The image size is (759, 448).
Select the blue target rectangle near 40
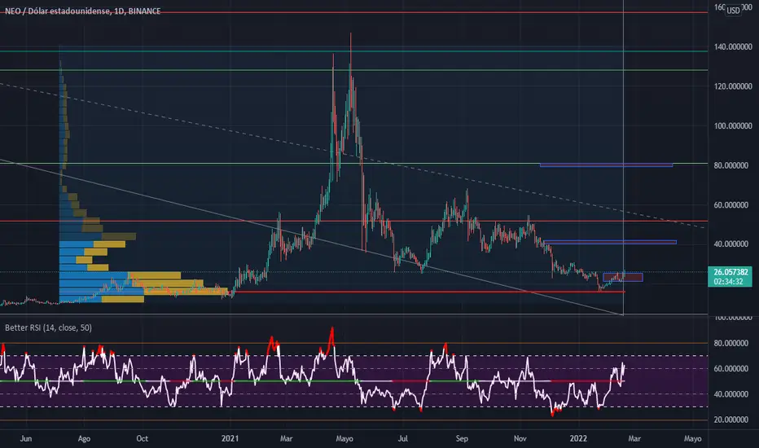click(x=610, y=242)
